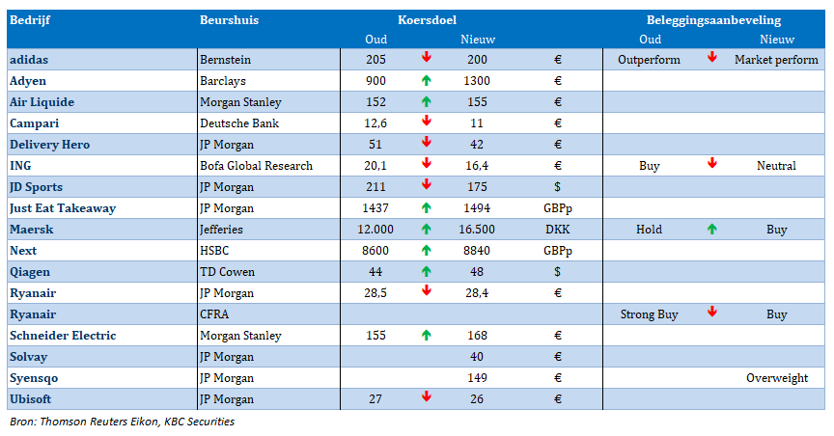Click the green up arrow in Just Eat Takeaway row
This screenshot has height=436, width=834.
coord(426,208)
